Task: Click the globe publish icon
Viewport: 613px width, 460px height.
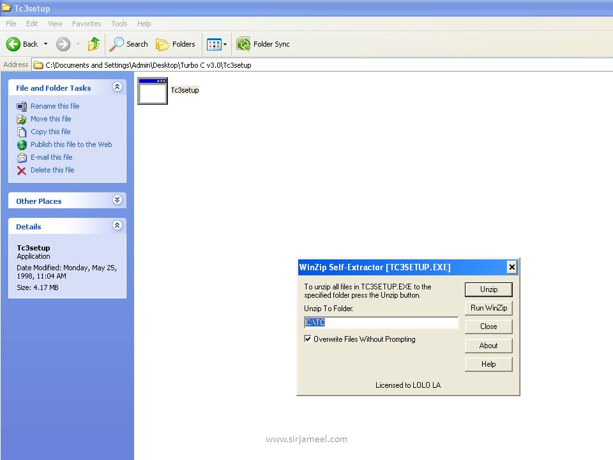Action: [x=22, y=145]
